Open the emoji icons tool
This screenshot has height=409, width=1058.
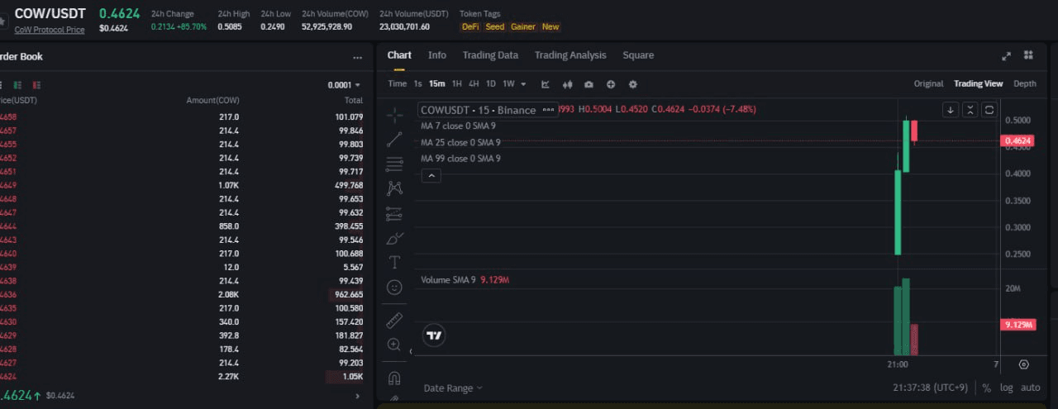(x=394, y=288)
